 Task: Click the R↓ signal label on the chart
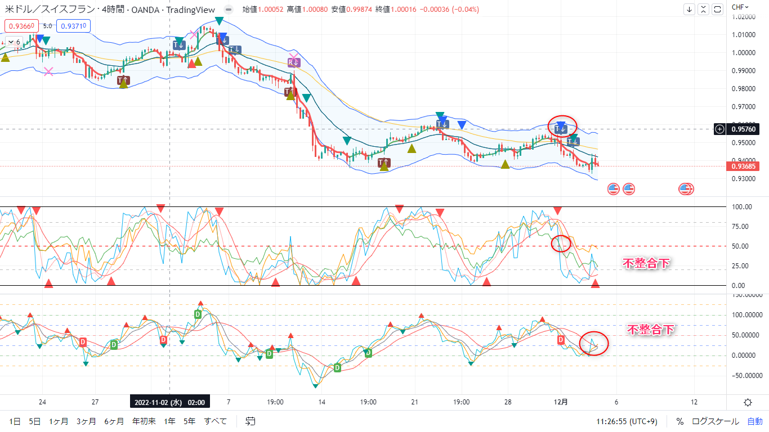click(x=294, y=62)
